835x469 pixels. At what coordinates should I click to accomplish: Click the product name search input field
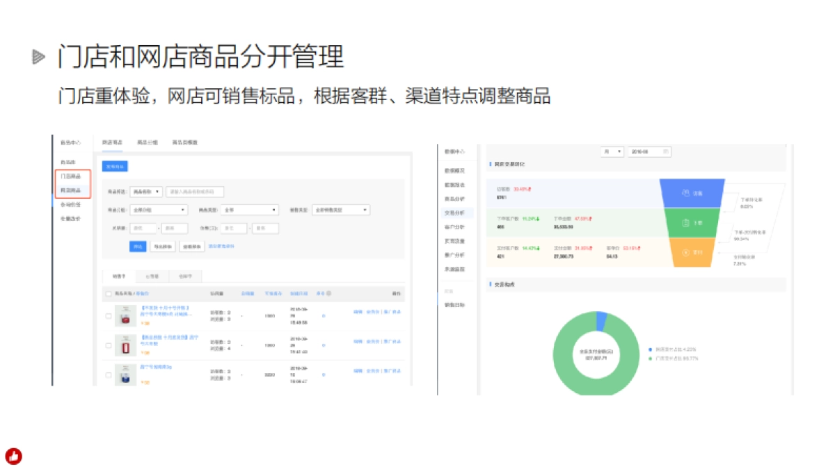pos(195,191)
